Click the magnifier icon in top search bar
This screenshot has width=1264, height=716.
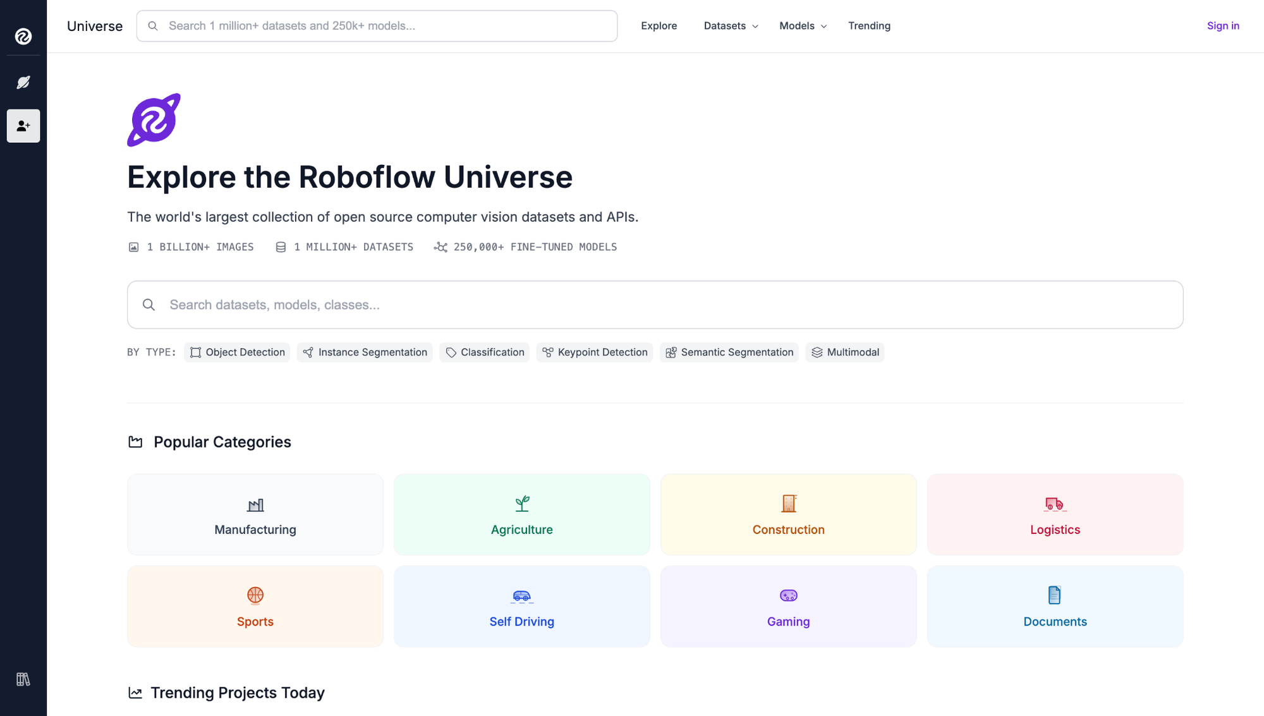(153, 26)
